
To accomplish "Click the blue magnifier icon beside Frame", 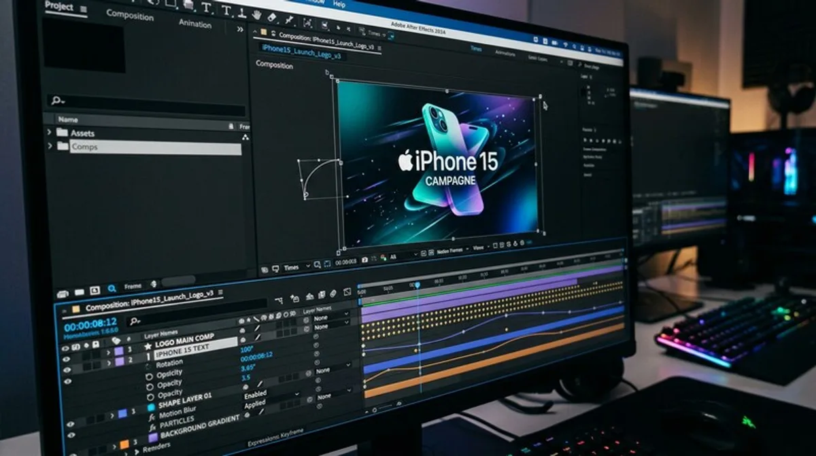I will (112, 288).
